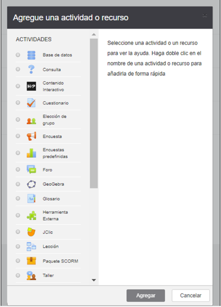The width and height of the screenshot is (221, 307).
Task: Click the Lección flowchart icon
Action: click(31, 246)
